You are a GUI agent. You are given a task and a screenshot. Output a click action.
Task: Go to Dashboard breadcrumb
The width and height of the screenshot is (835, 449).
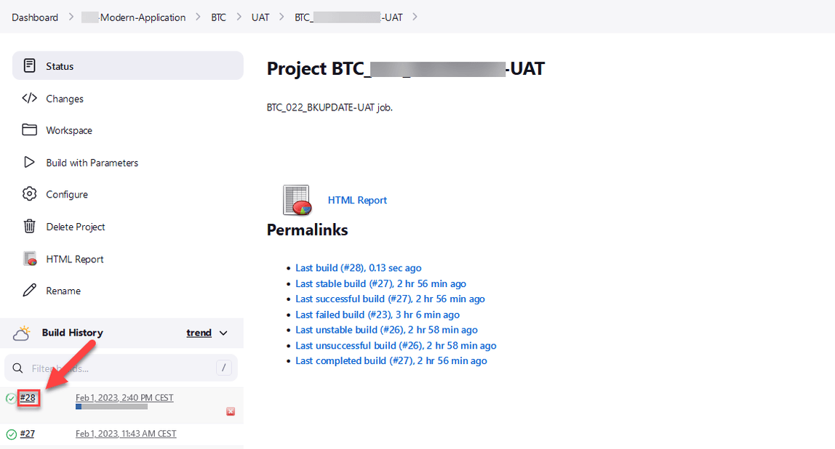click(x=35, y=17)
